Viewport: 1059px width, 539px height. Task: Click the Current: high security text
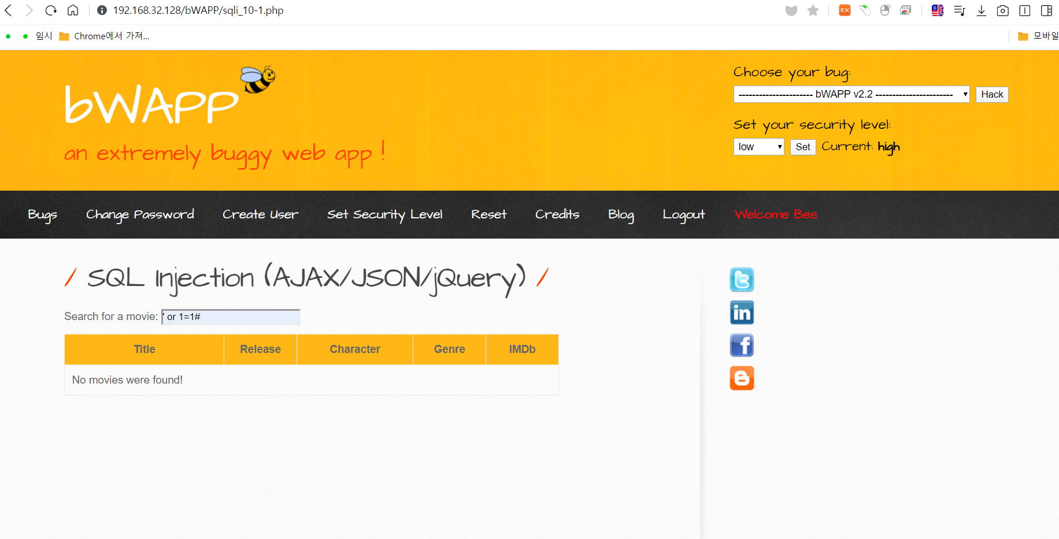861,147
